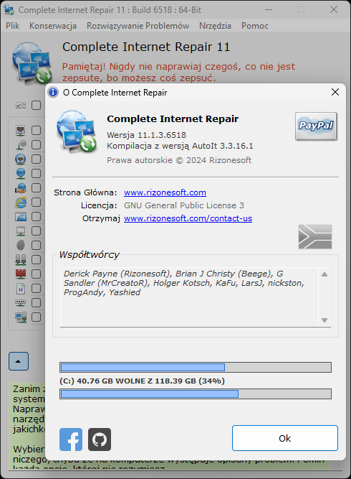Tick the checkbox beside the network port icon

[x=36, y=131]
